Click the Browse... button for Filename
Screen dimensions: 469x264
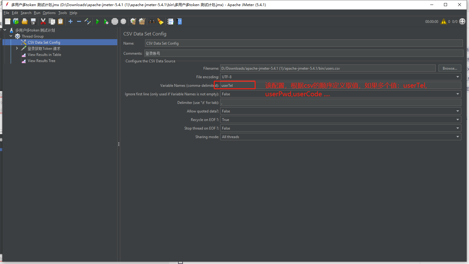(x=450, y=68)
